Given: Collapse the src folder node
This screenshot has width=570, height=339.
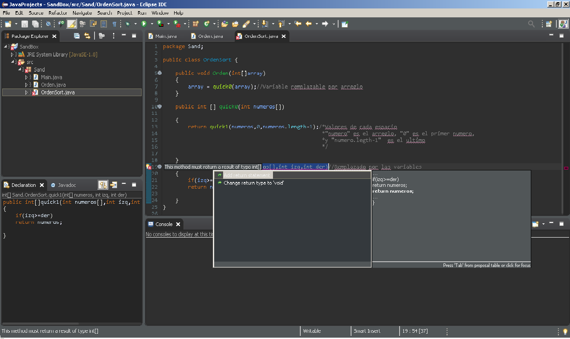Looking at the screenshot, I should [x=12, y=62].
